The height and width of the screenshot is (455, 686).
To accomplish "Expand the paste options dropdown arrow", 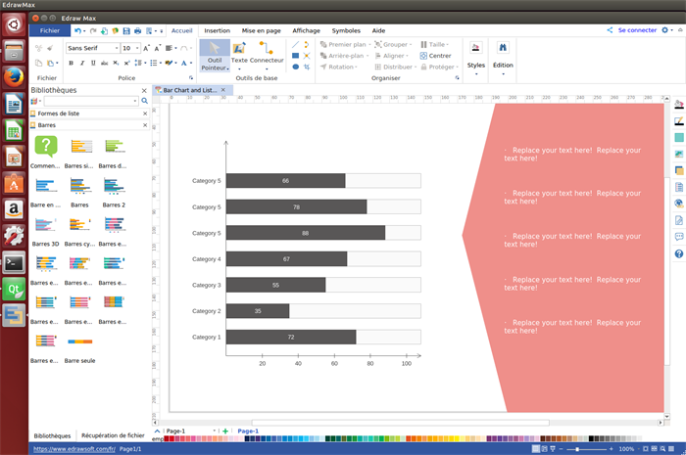I will point(57,64).
